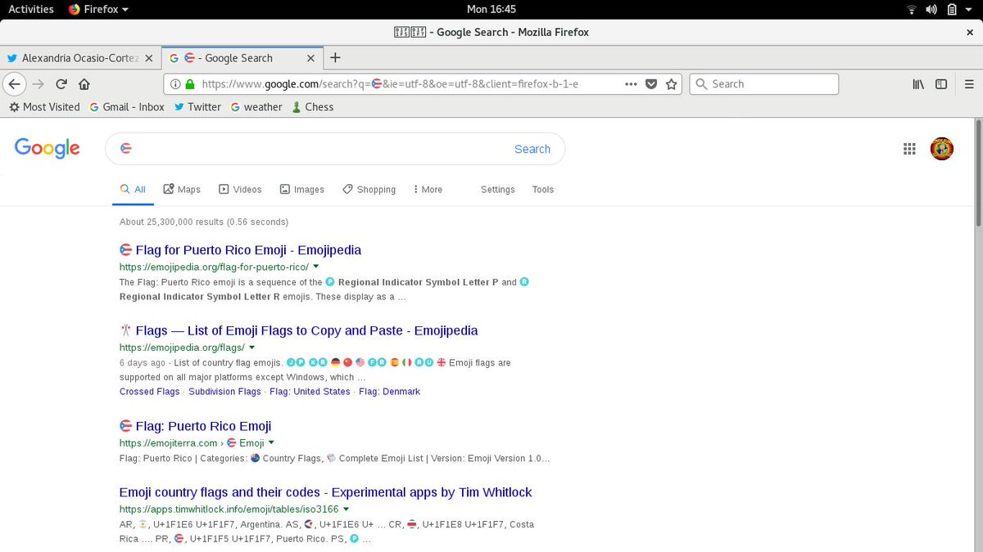983x552 pixels.
Task: Save page to Pocket icon
Action: point(651,83)
